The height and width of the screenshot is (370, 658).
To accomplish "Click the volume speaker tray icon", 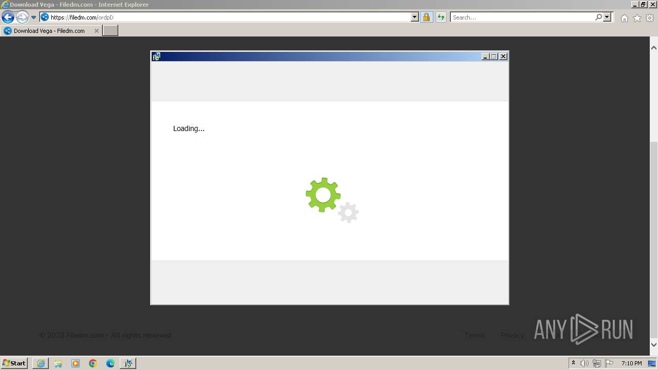I will [x=584, y=363].
